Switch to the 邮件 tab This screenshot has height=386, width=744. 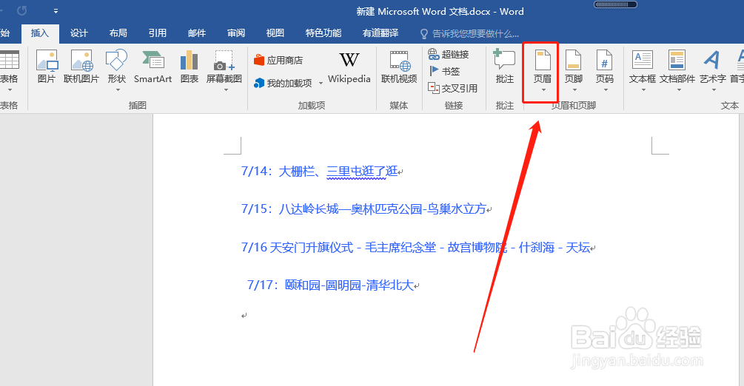pyautogui.click(x=197, y=33)
